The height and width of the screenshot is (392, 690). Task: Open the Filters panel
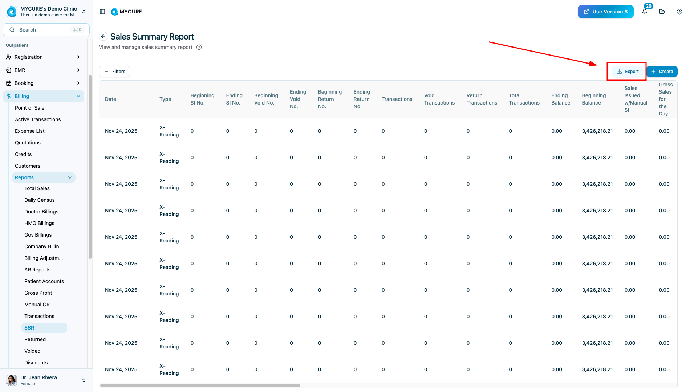[x=114, y=72]
